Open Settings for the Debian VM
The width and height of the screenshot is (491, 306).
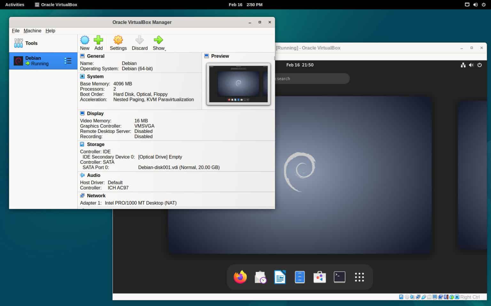pos(118,42)
